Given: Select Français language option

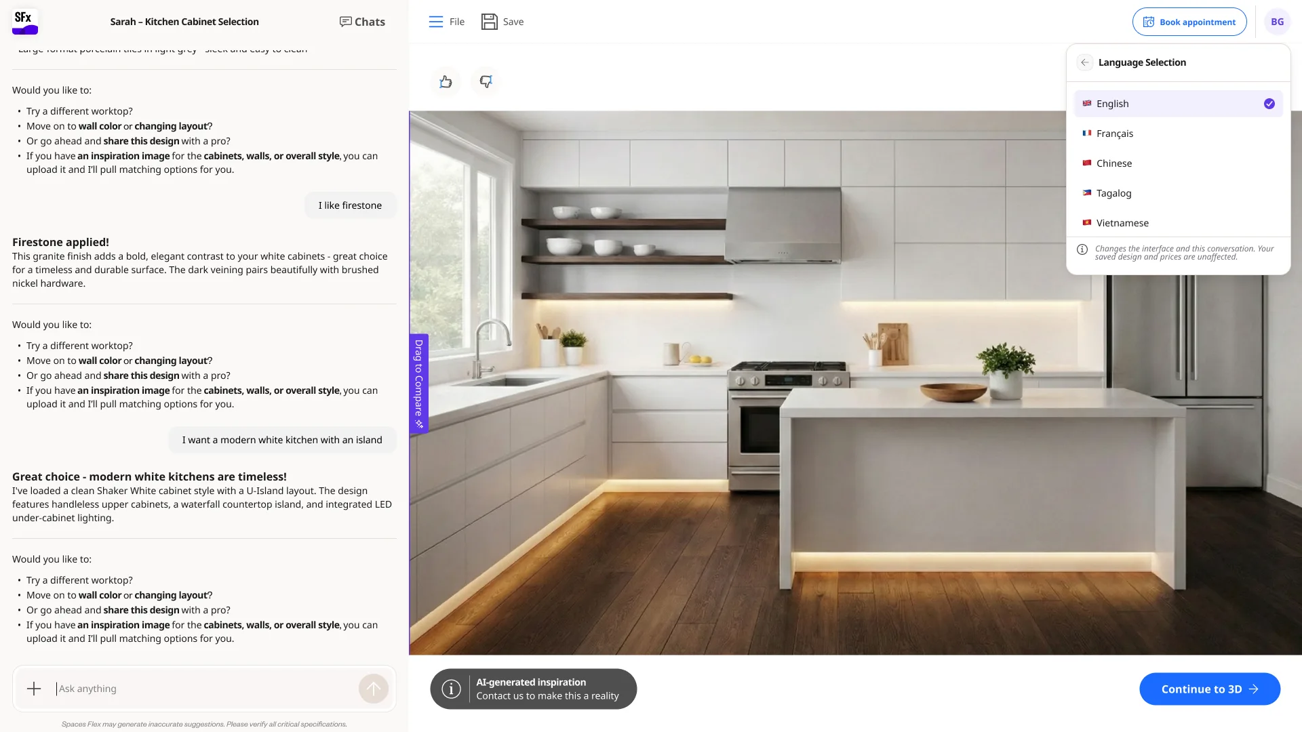Looking at the screenshot, I should 1179,134.
